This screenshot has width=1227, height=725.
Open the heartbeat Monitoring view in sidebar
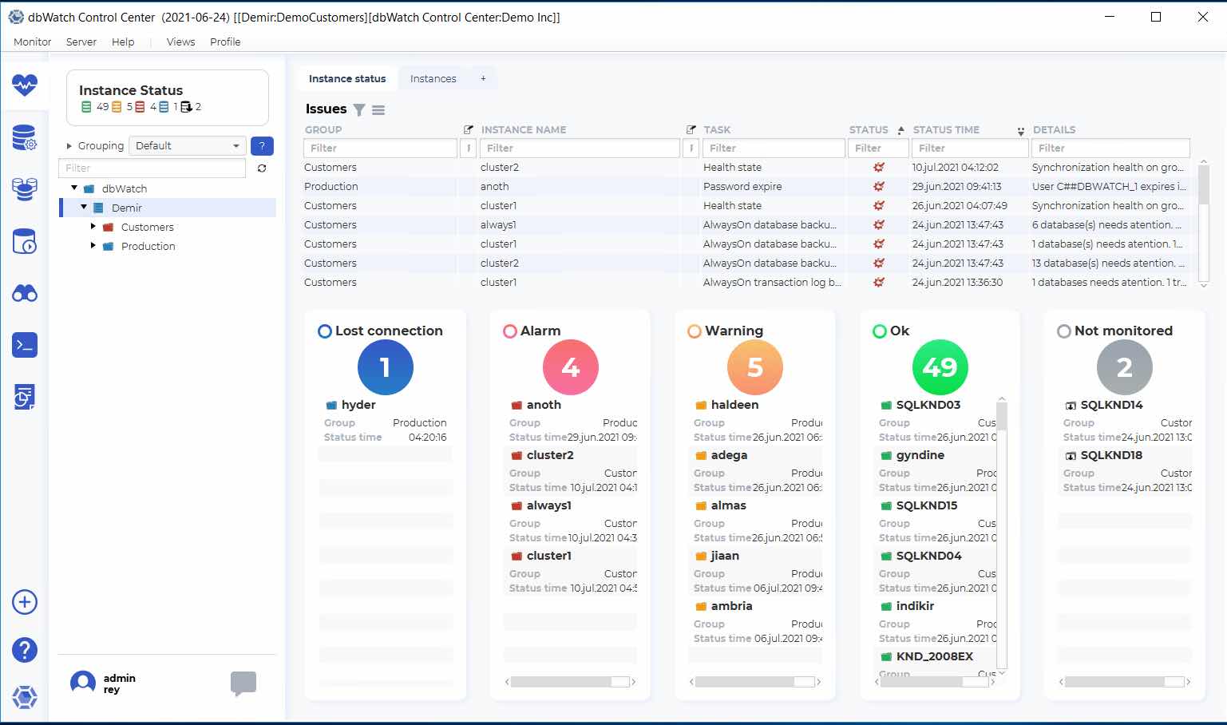[25, 84]
